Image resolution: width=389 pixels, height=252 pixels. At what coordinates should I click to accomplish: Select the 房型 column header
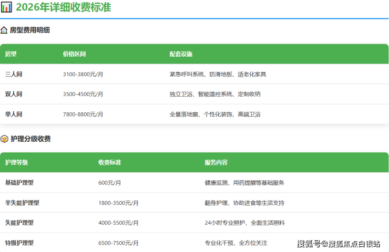[x=11, y=54]
